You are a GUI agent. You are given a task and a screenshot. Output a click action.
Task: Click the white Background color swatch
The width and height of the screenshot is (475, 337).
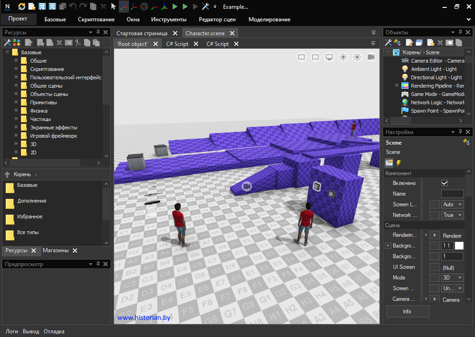tap(459, 246)
